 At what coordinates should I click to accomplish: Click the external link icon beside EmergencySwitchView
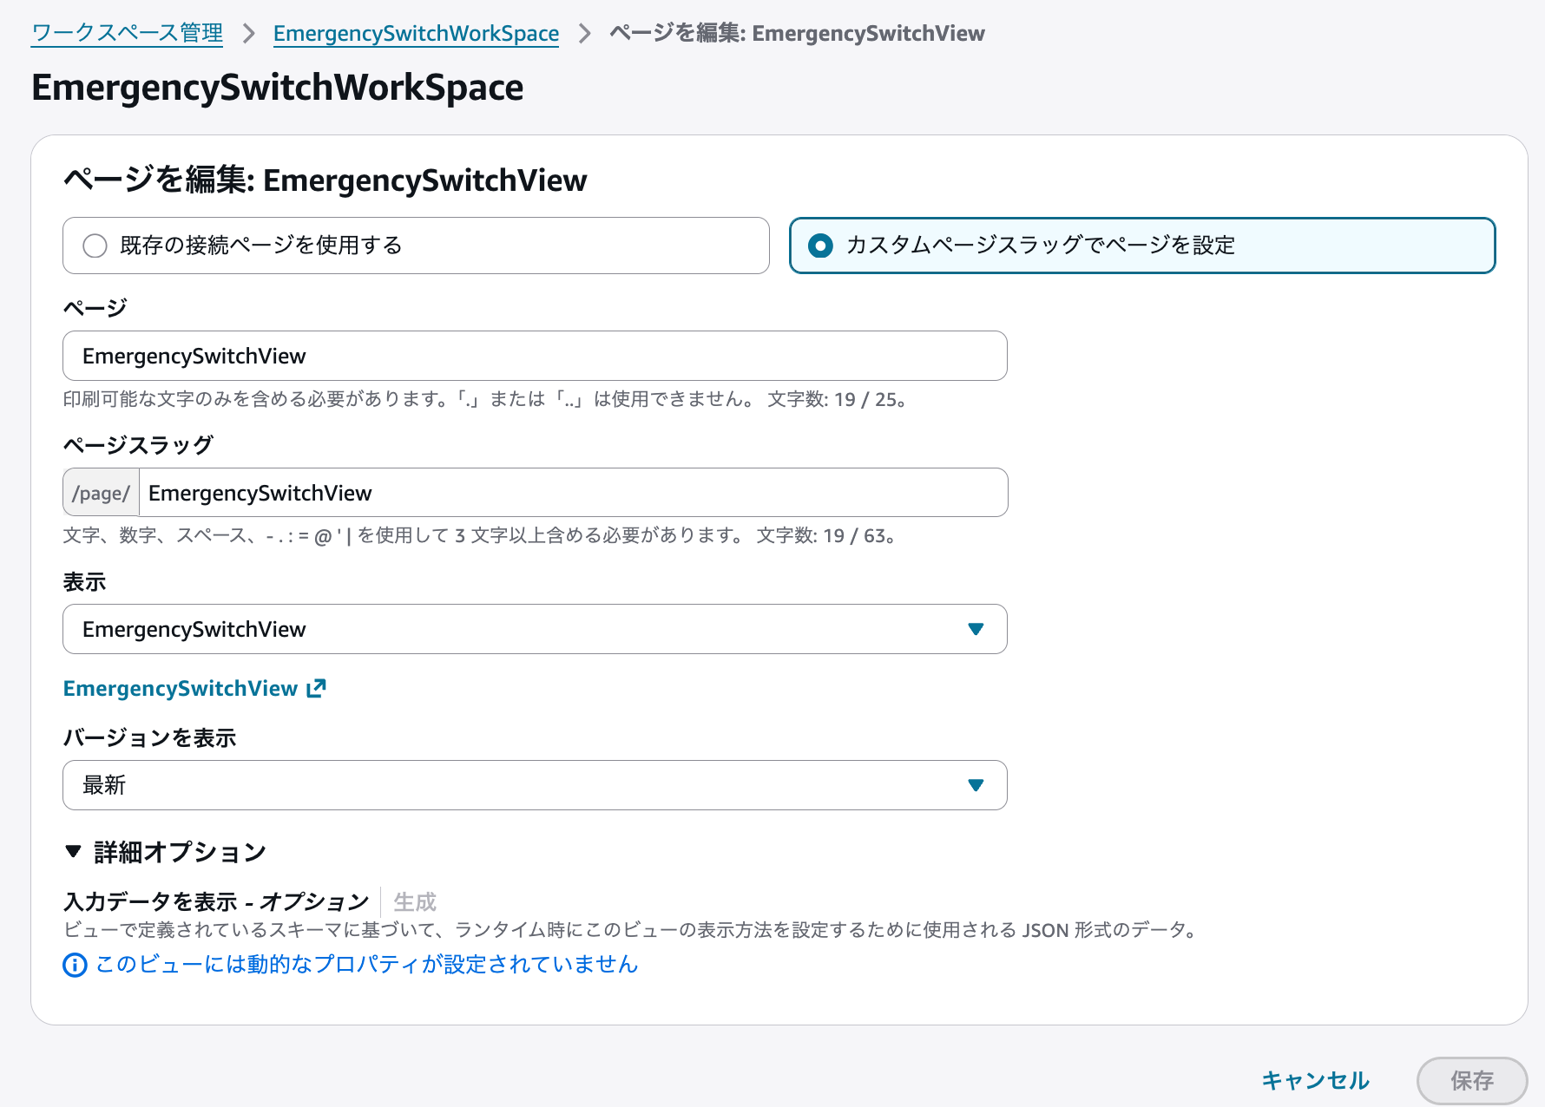[316, 688]
